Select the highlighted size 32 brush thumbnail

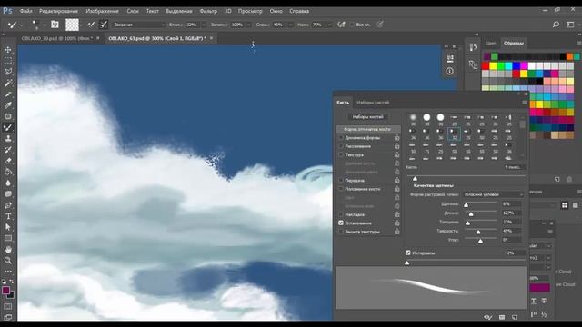point(454,134)
